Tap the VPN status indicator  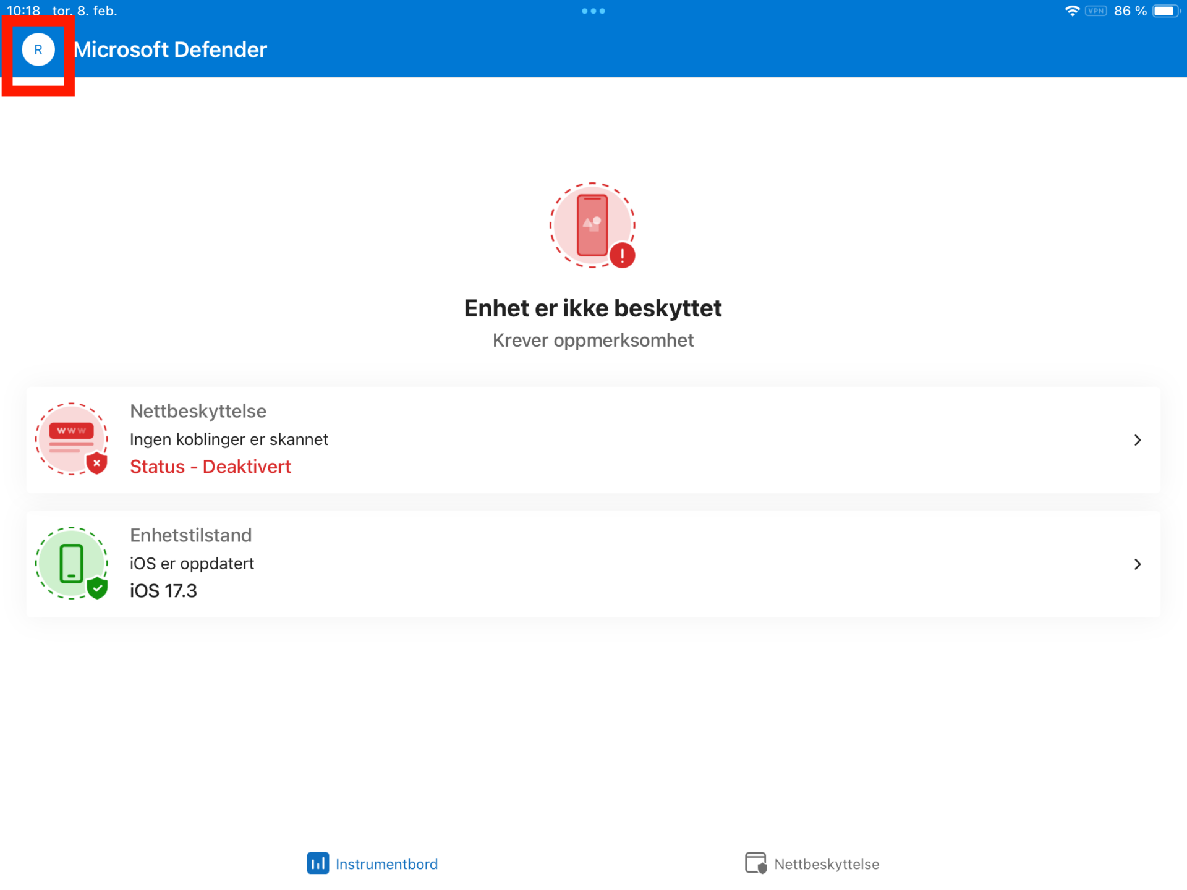click(1096, 11)
